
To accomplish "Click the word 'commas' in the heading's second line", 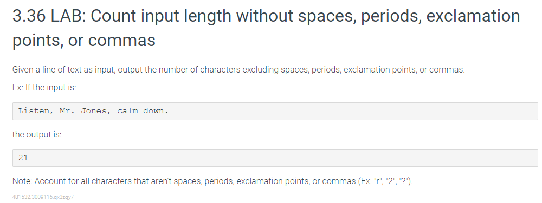I will point(121,40).
